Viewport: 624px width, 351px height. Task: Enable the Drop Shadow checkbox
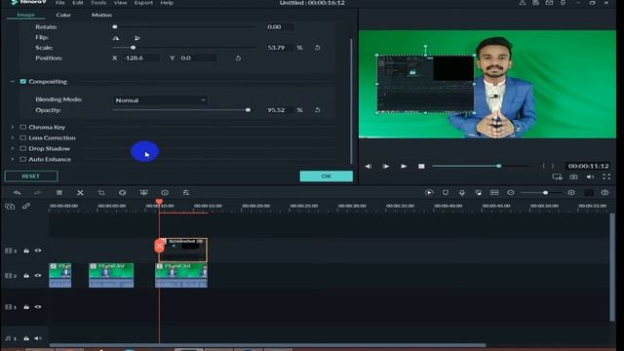tap(23, 148)
